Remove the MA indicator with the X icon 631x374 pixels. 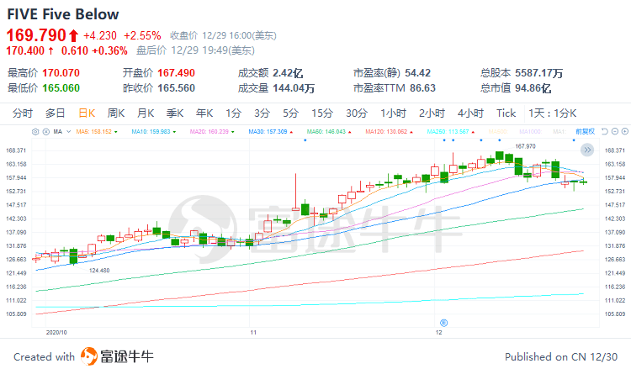pyautogui.click(x=46, y=131)
